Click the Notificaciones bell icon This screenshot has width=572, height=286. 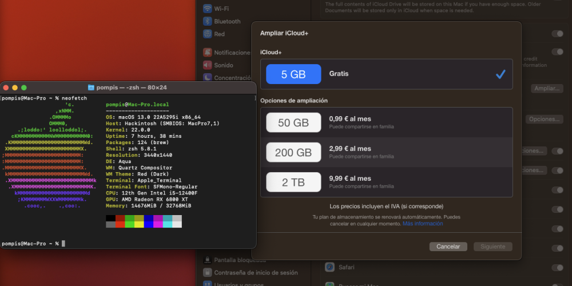click(x=208, y=53)
